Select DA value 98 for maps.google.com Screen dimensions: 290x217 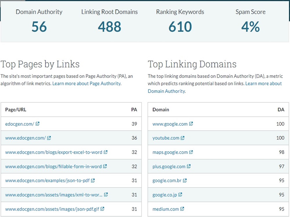click(282, 152)
